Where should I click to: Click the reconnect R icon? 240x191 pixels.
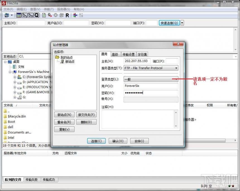pos(67,15)
